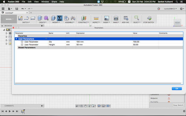The height and width of the screenshot is (116, 186).
Task: Open the File menu
Action: tap(23, 2)
